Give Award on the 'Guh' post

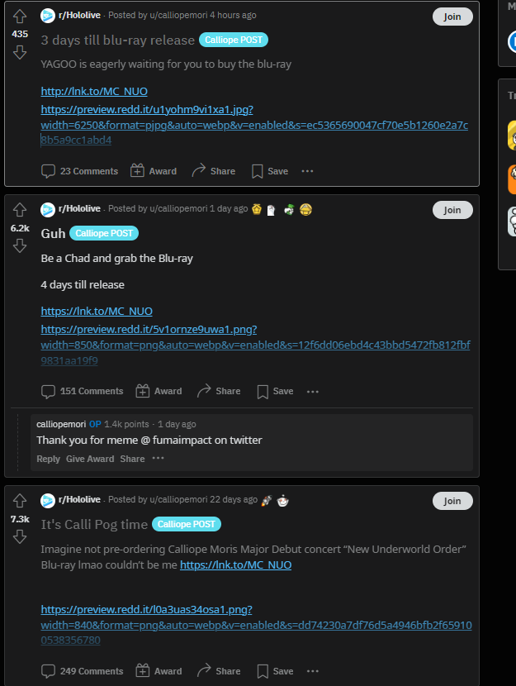click(159, 391)
